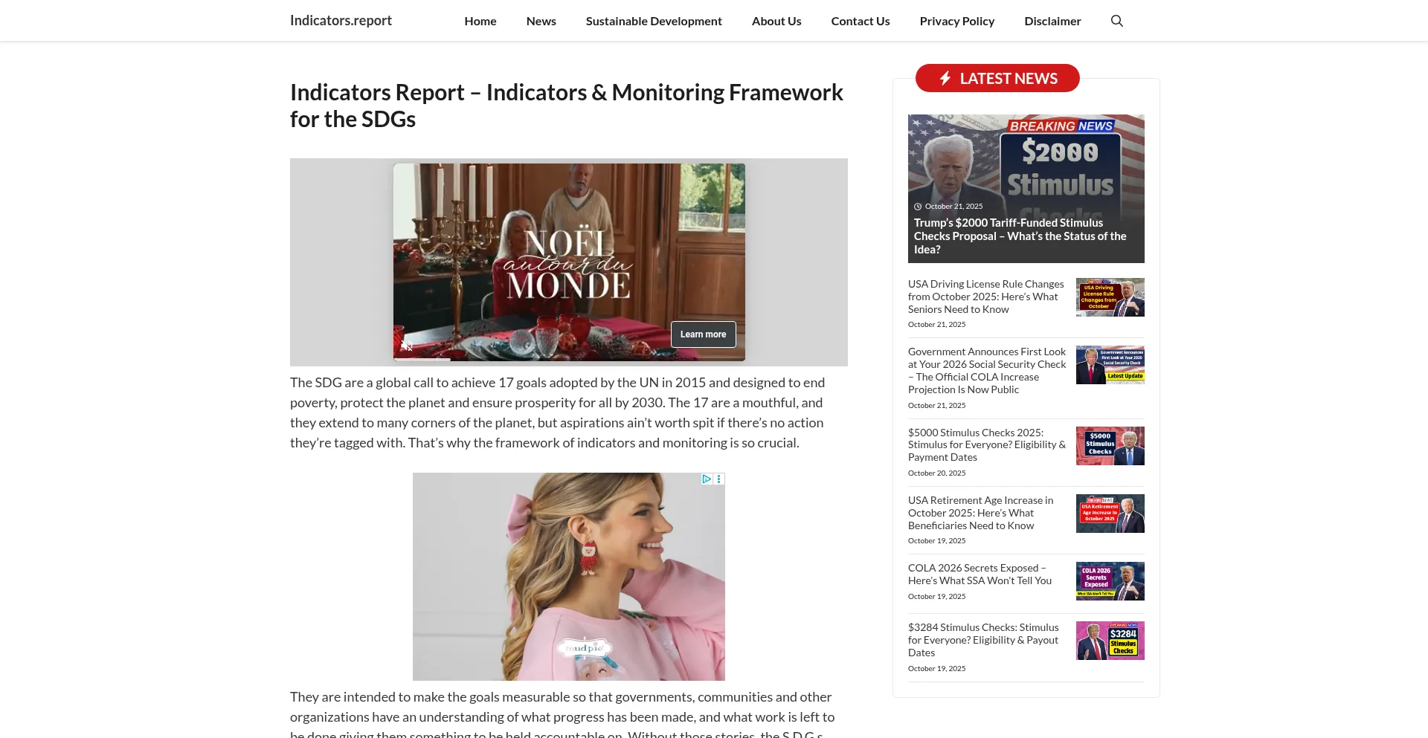Open the site search magnifier icon
The height and width of the screenshot is (738, 1428).
coord(1116,21)
